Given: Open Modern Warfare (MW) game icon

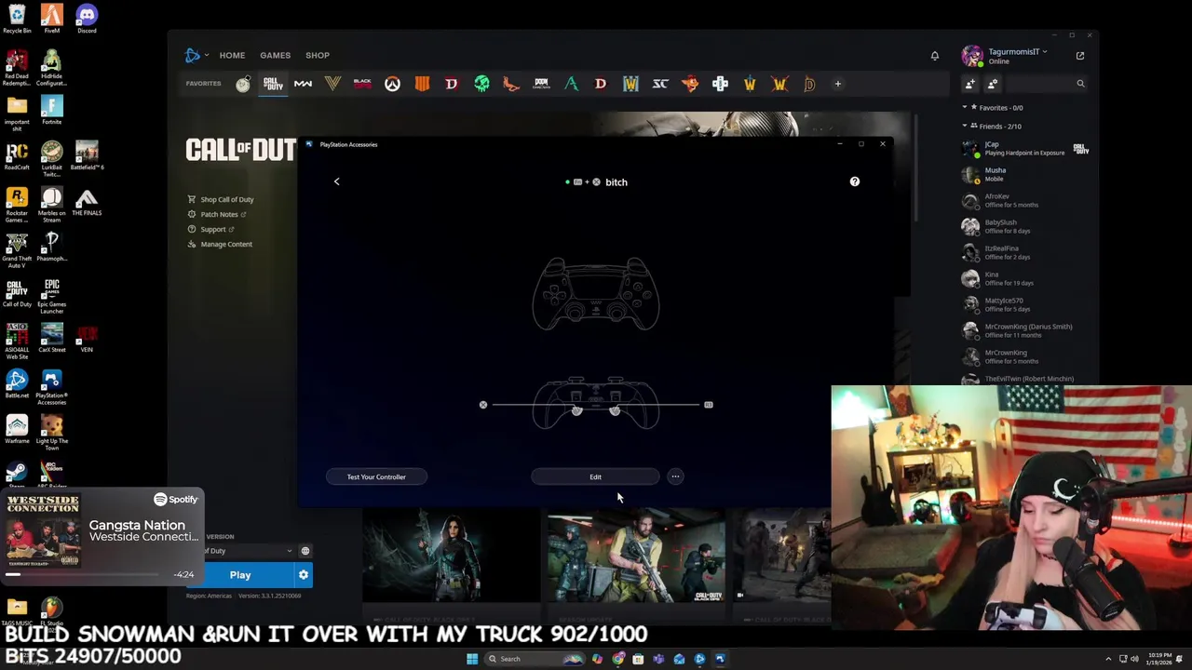Looking at the screenshot, I should 303,84.
